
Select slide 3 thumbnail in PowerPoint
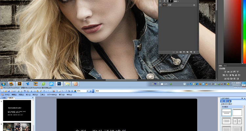(17, 111)
